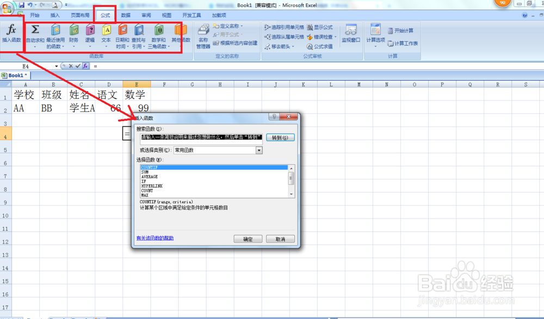
Task: Open the Financial functions icon
Action: 73,30
